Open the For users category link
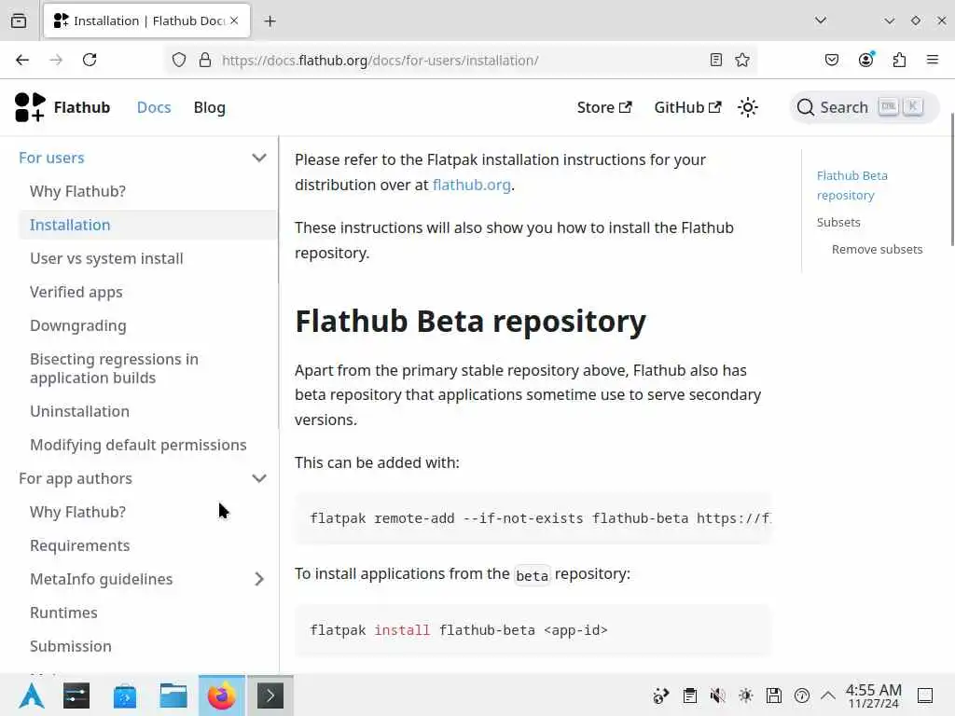The width and height of the screenshot is (955, 716). point(51,158)
